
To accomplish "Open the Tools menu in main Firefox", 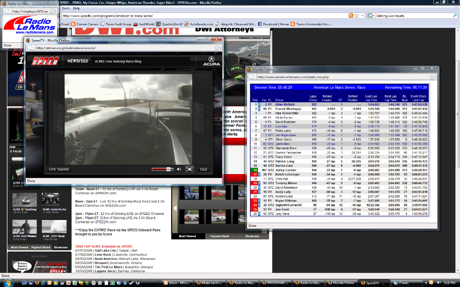I will point(66,8).
